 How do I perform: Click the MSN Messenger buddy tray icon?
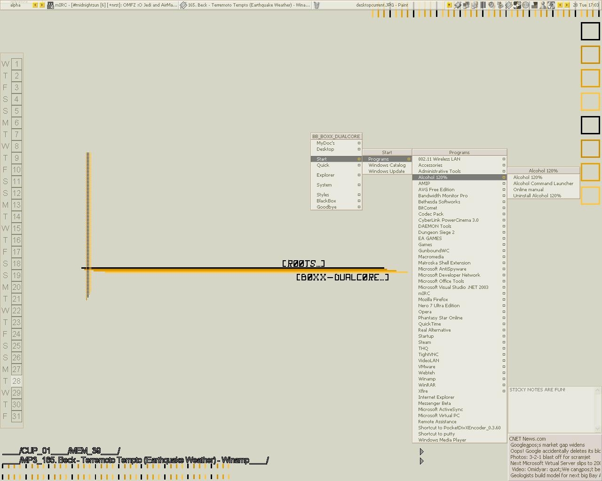(x=543, y=5)
